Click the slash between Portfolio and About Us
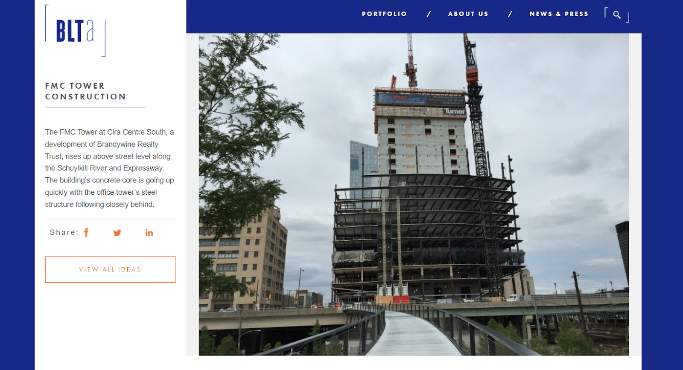This screenshot has height=370, width=683. 429,14
